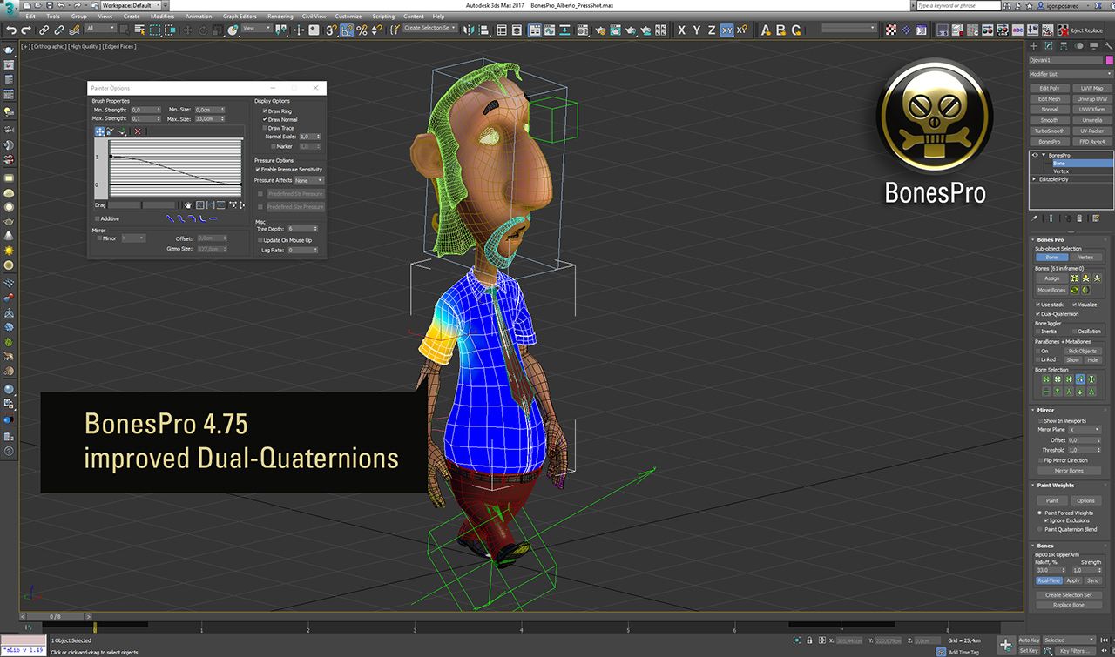1115x657 pixels.
Task: Open the Mirror Plane X dropdown
Action: coord(1085,430)
